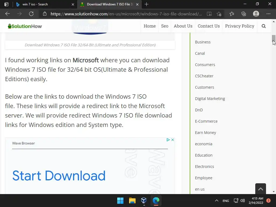
Task: Click the SolutionHow logo
Action: tap(25, 26)
